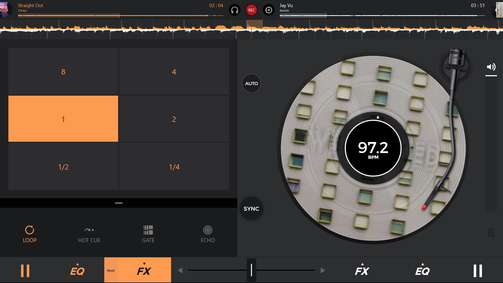This screenshot has width=503, height=283.
Task: Switch to the HOT CUE panel
Action: click(89, 234)
